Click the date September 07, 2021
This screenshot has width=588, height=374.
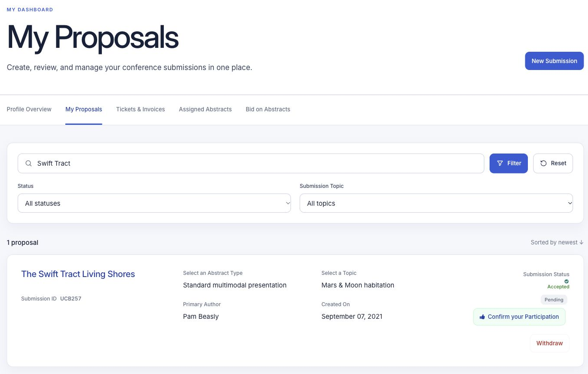click(352, 317)
